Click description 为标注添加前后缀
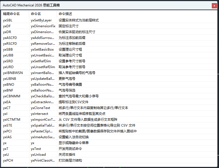 (x=72, y=38)
